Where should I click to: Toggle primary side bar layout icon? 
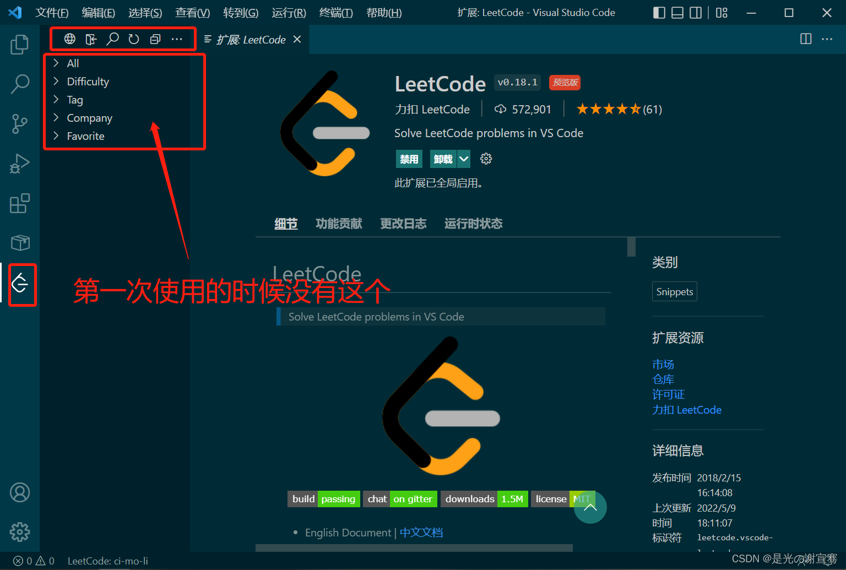[x=659, y=13]
